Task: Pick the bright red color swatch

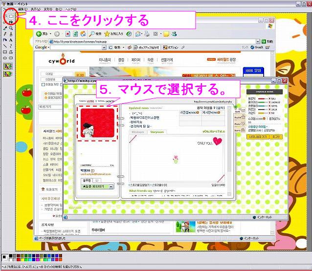Action: tap(18, 260)
